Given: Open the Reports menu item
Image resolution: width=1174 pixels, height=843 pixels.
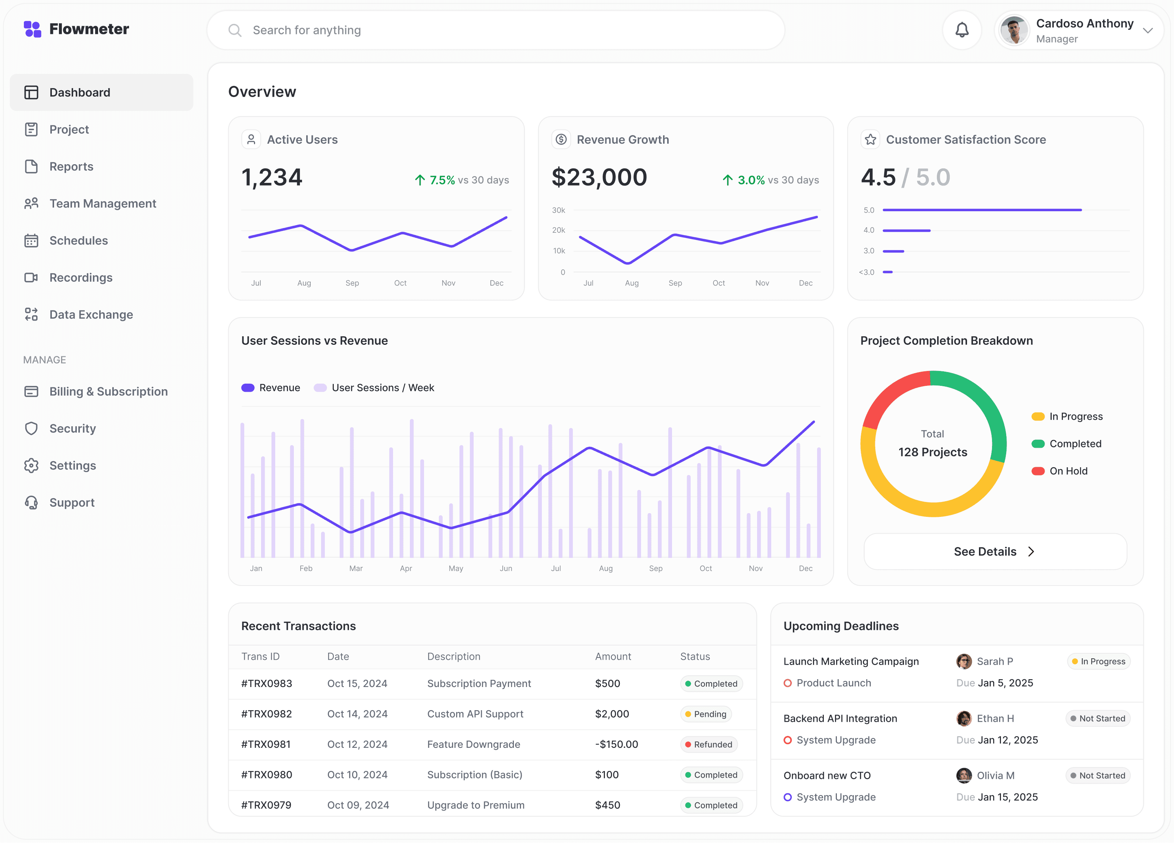Looking at the screenshot, I should tap(72, 166).
